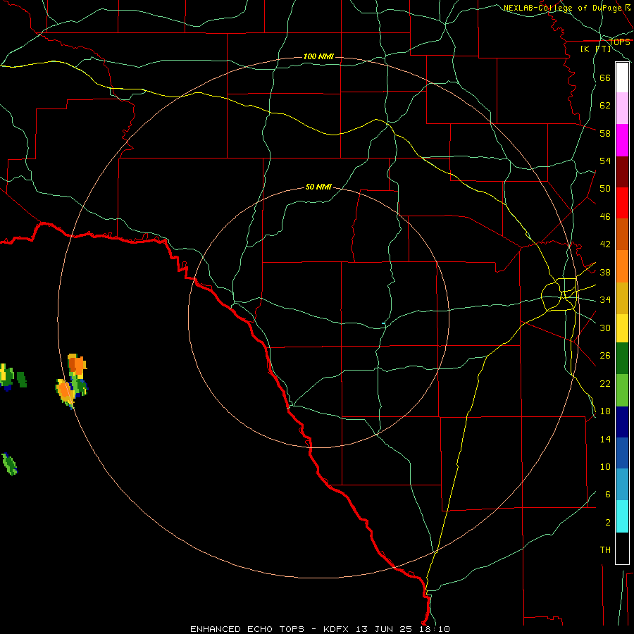This screenshot has height=634, width=634.
Task: Click the legend value '34'
Action: coord(605,300)
